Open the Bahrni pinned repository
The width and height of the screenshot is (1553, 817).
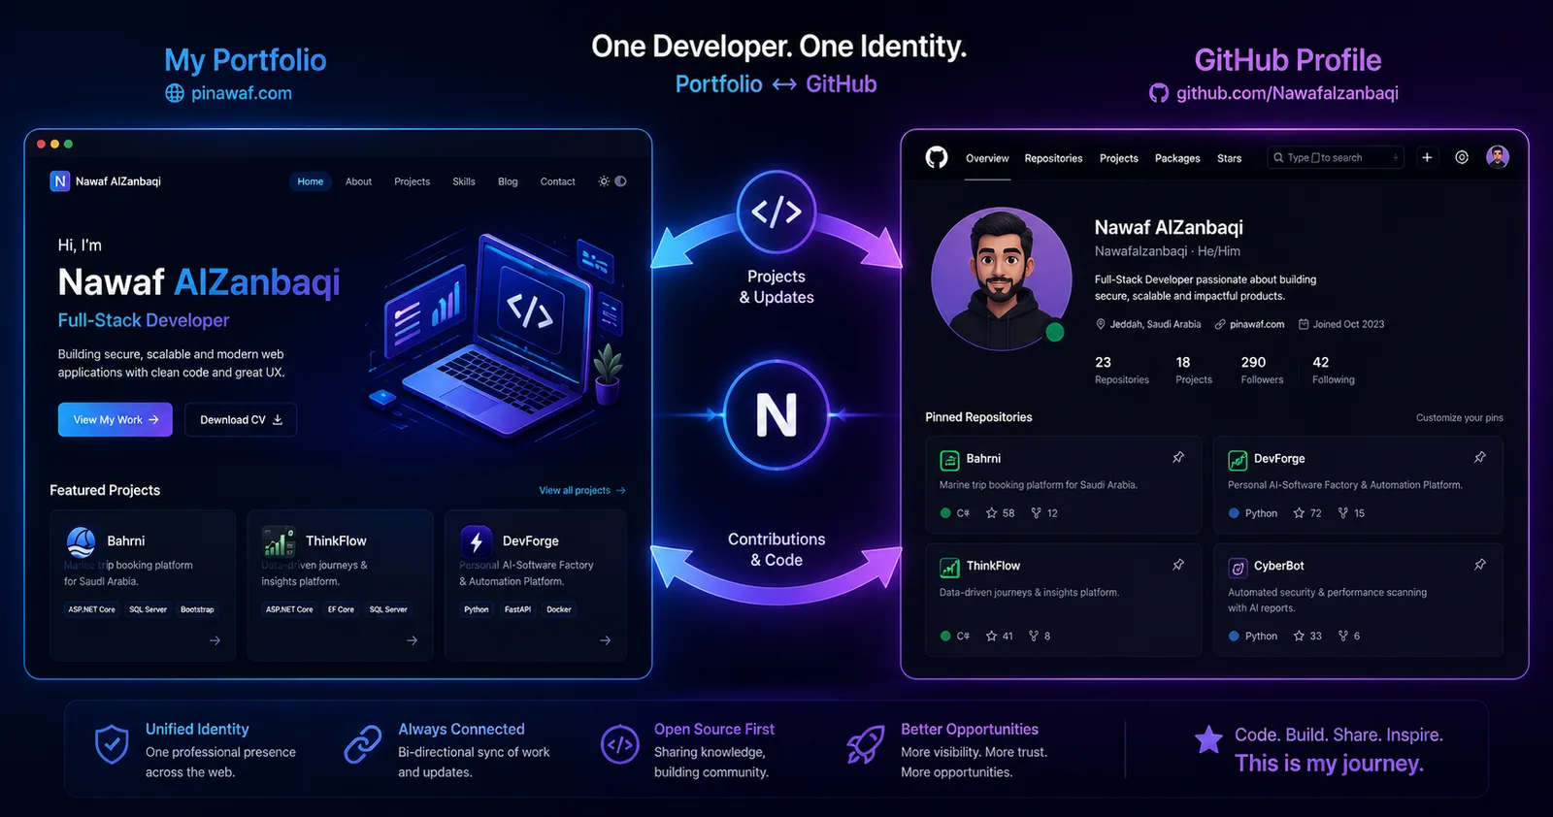click(983, 458)
